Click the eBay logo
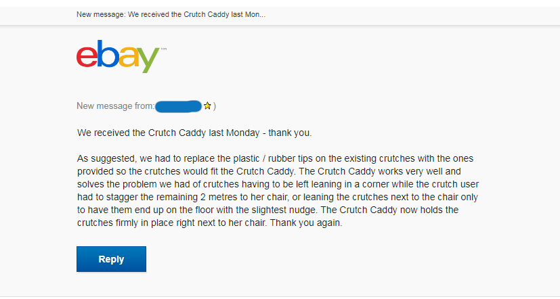This screenshot has width=560, height=299. click(118, 56)
